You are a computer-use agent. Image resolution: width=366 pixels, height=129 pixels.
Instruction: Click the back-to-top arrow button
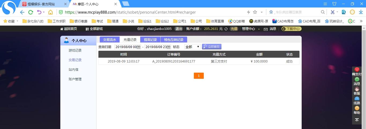[x=357, y=120]
